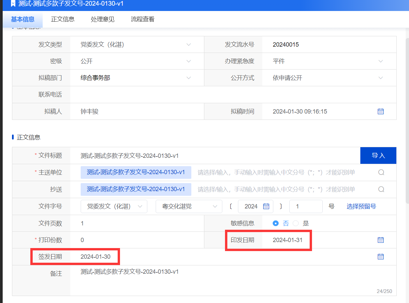Viewport: 409px width, 303px height.
Task: Expand the 密级 dropdown
Action: coord(189,61)
